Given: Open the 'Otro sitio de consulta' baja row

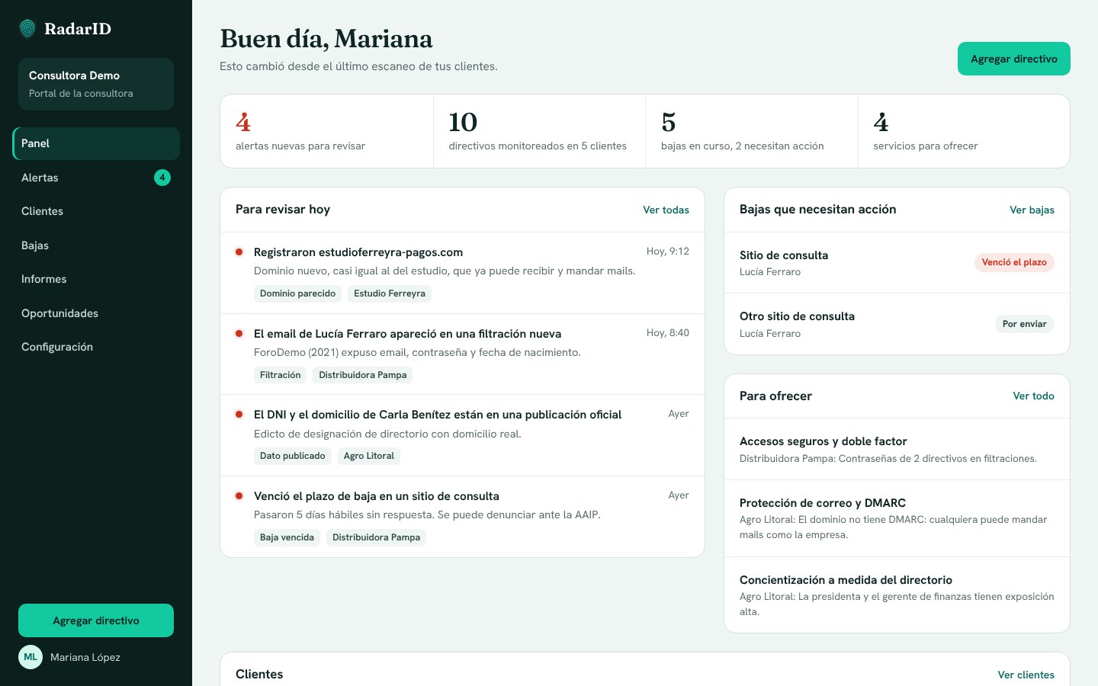Looking at the screenshot, I should click(897, 324).
